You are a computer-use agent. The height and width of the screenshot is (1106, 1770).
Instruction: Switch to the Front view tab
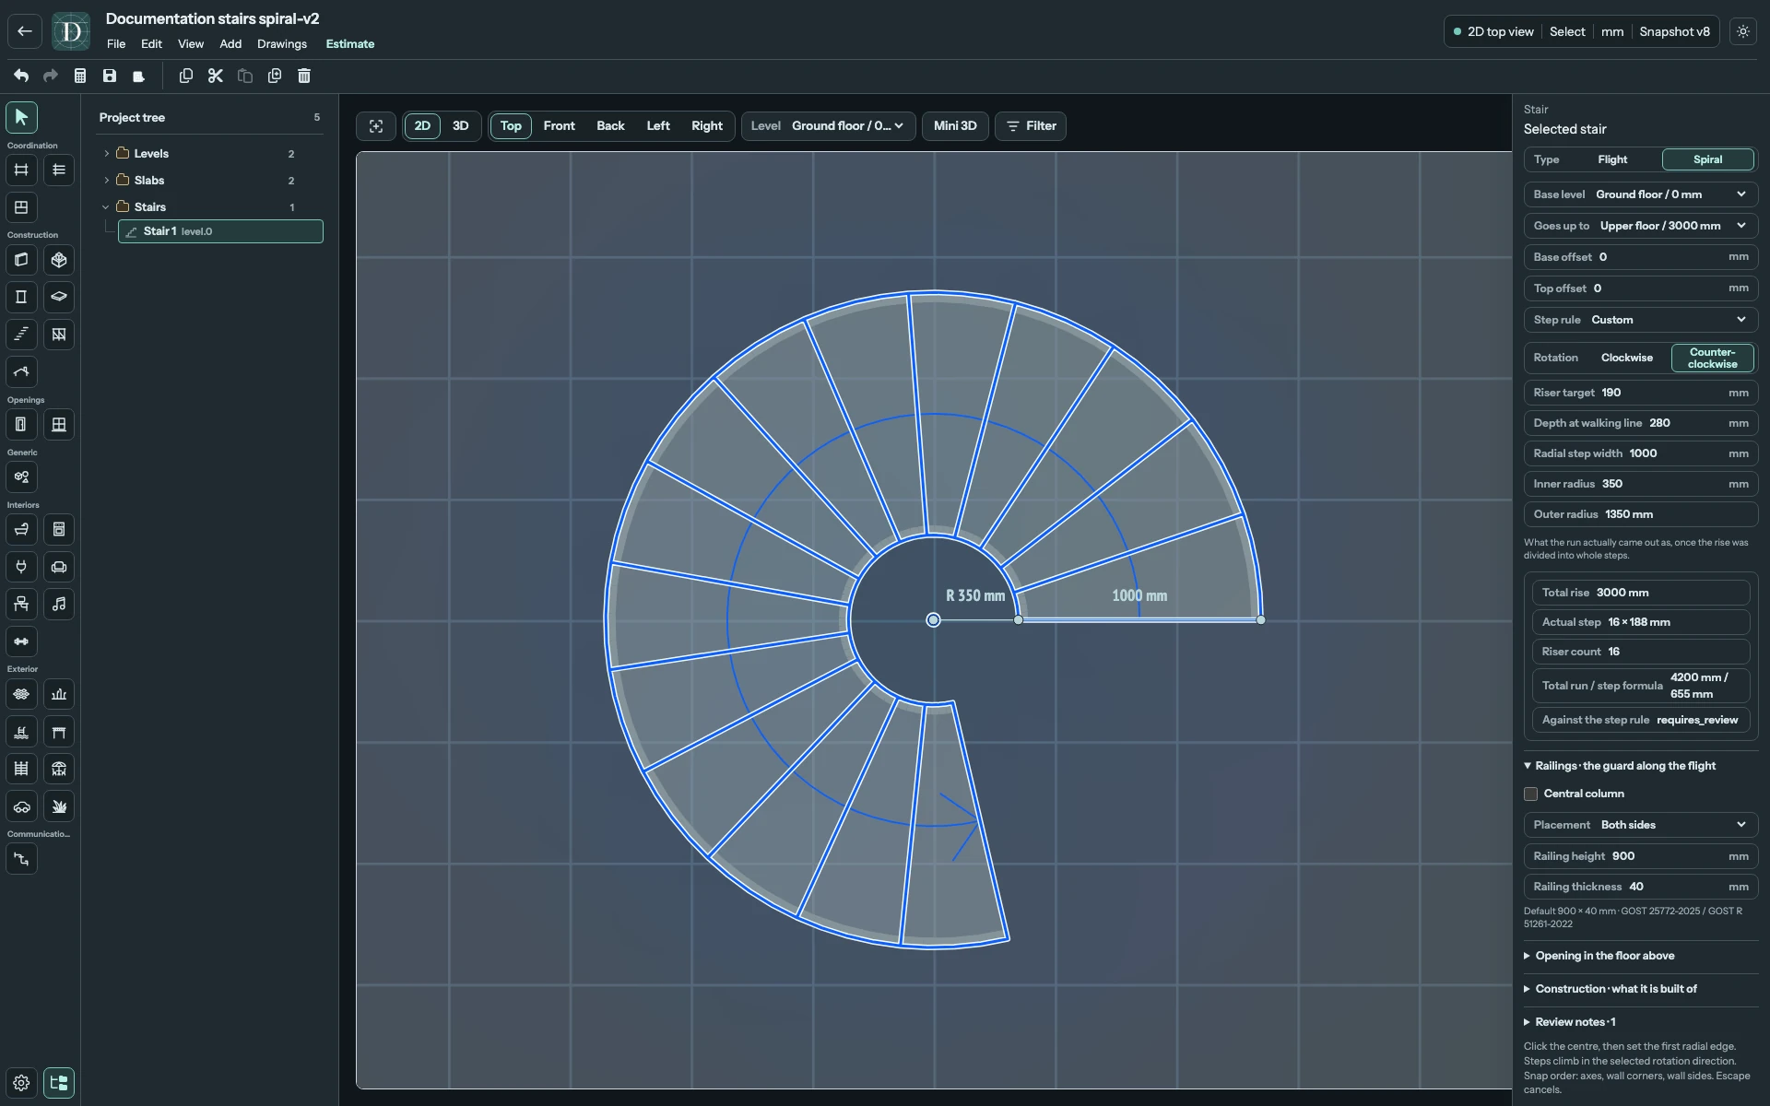tap(559, 126)
